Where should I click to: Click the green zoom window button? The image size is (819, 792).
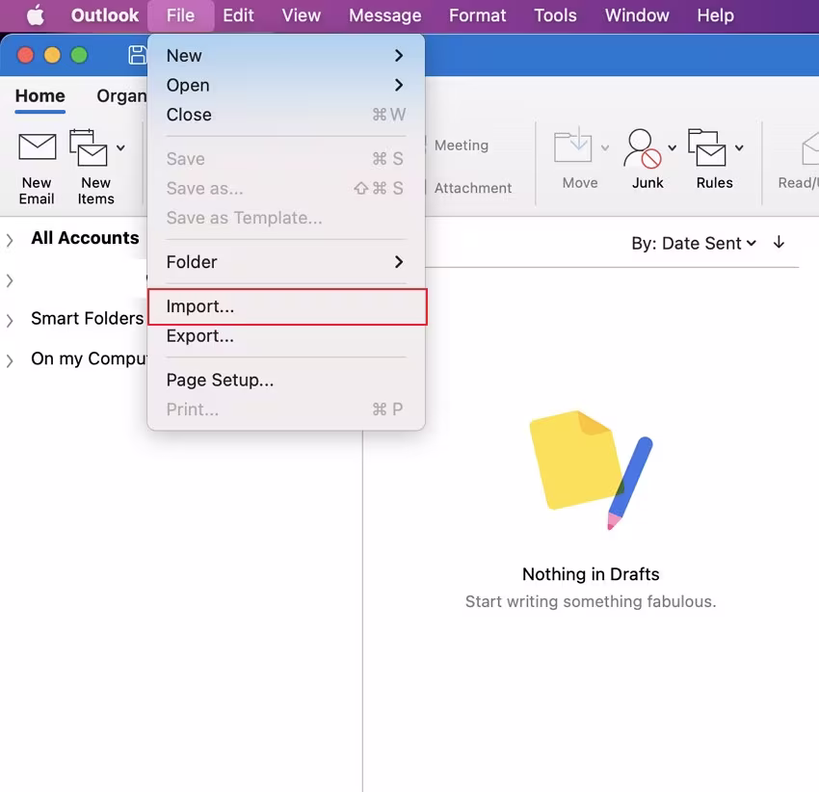(x=79, y=55)
